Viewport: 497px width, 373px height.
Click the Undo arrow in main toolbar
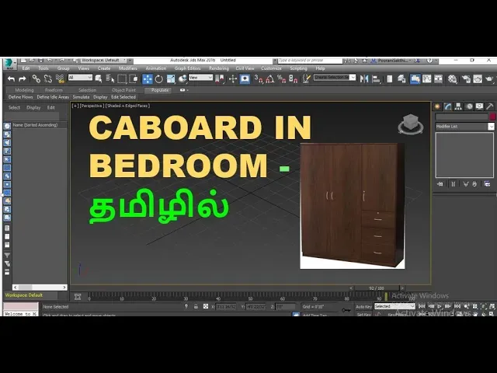click(11, 78)
